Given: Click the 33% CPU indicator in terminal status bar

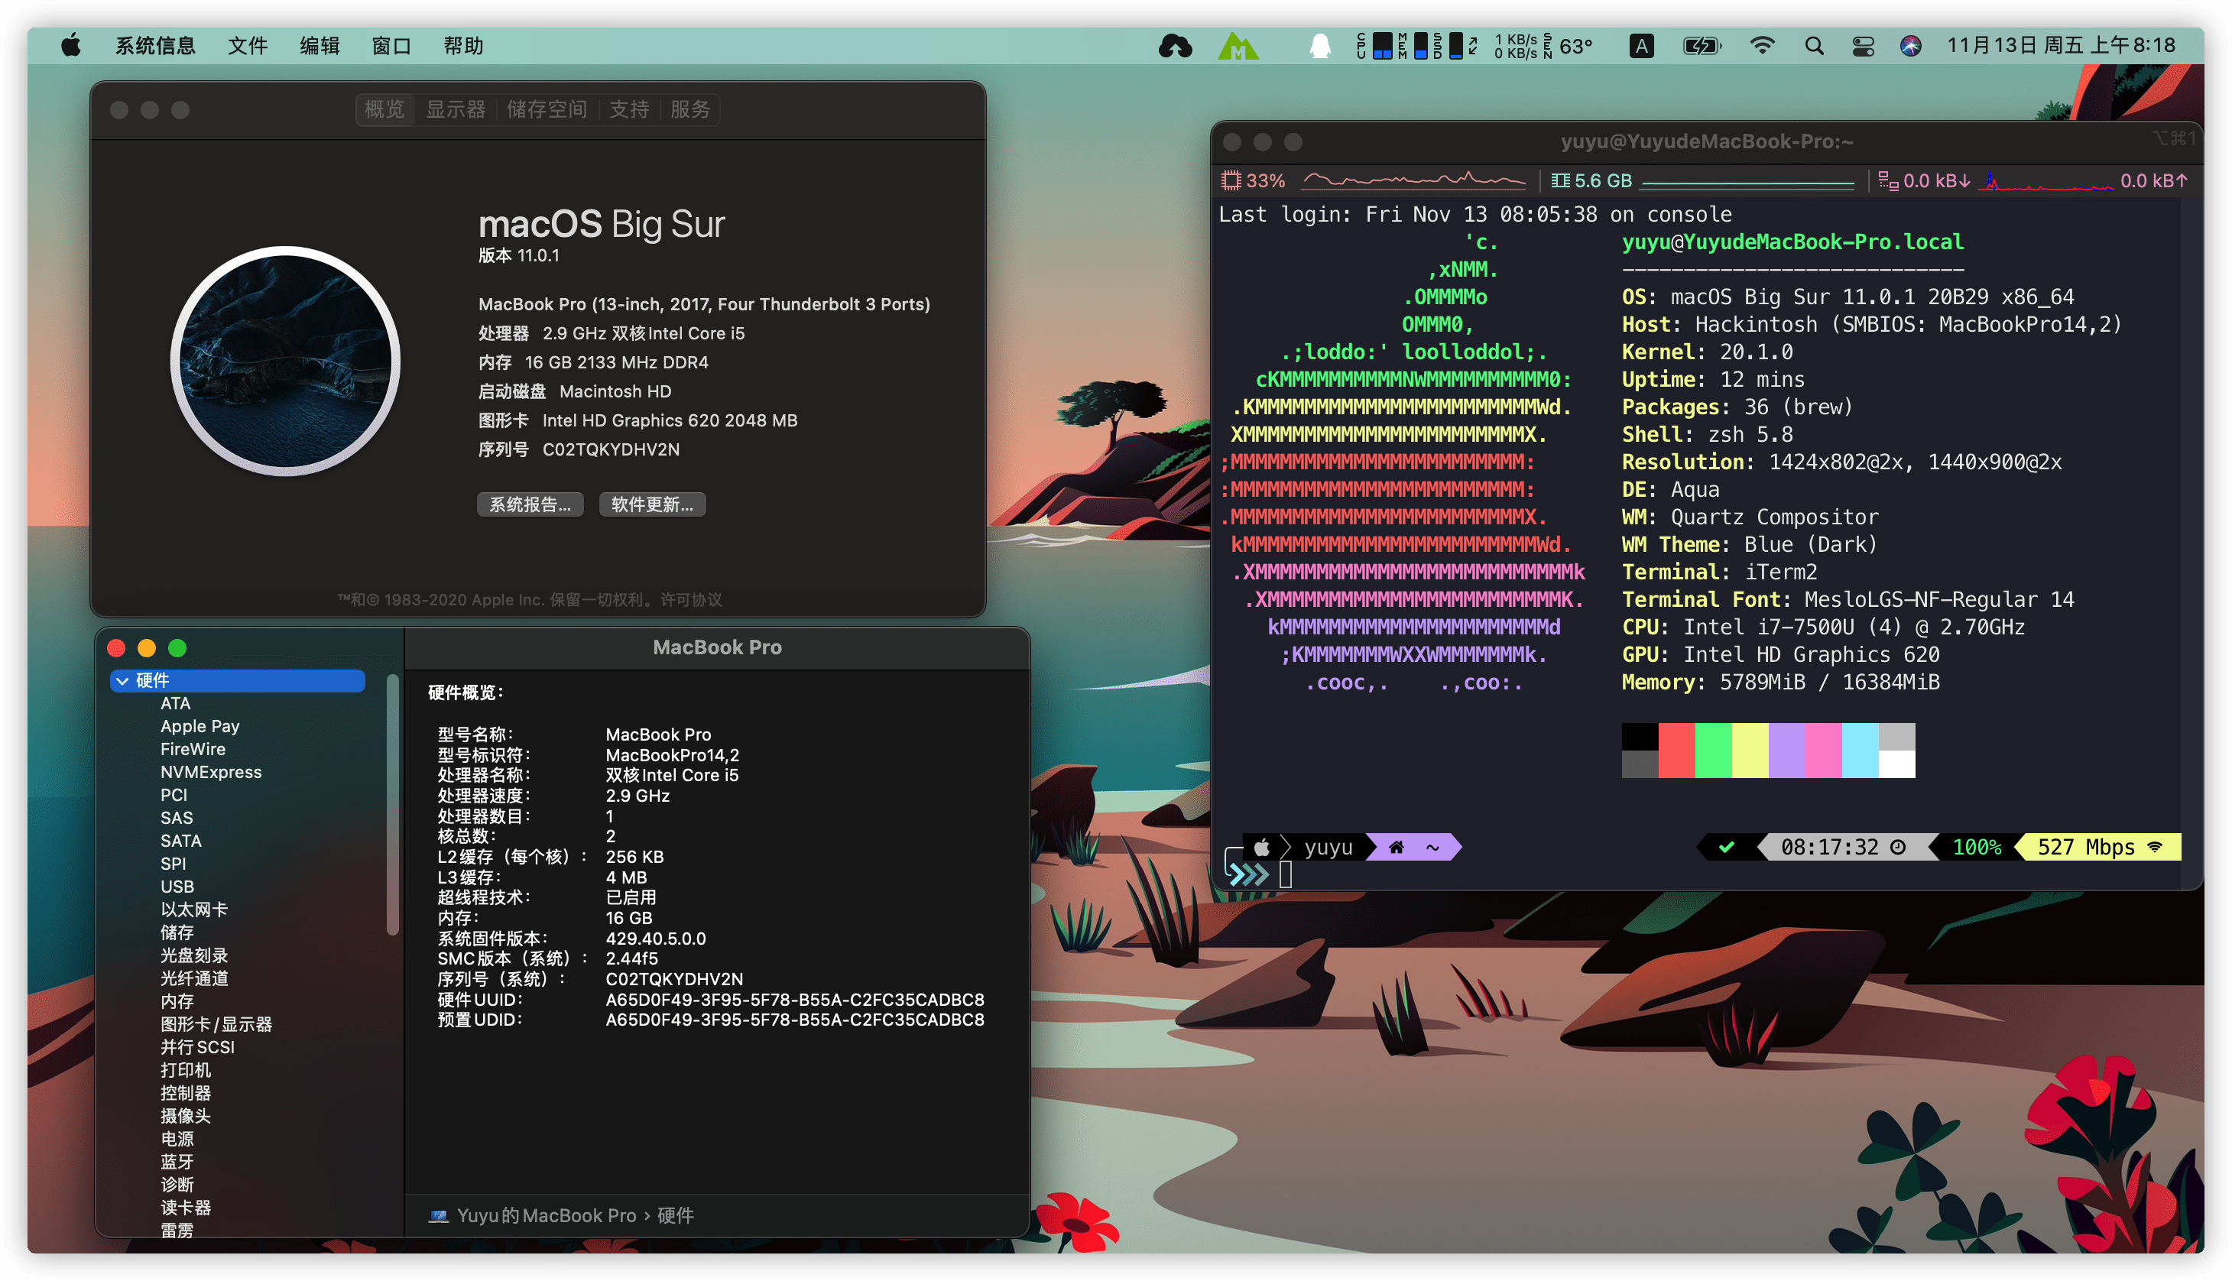Looking at the screenshot, I should [x=1253, y=180].
